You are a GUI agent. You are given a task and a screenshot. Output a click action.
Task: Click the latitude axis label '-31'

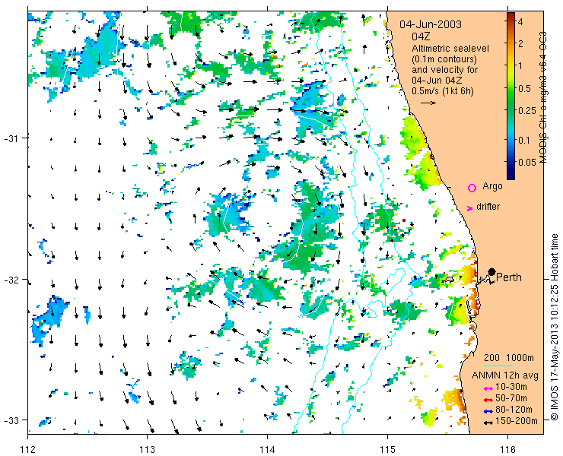11,138
